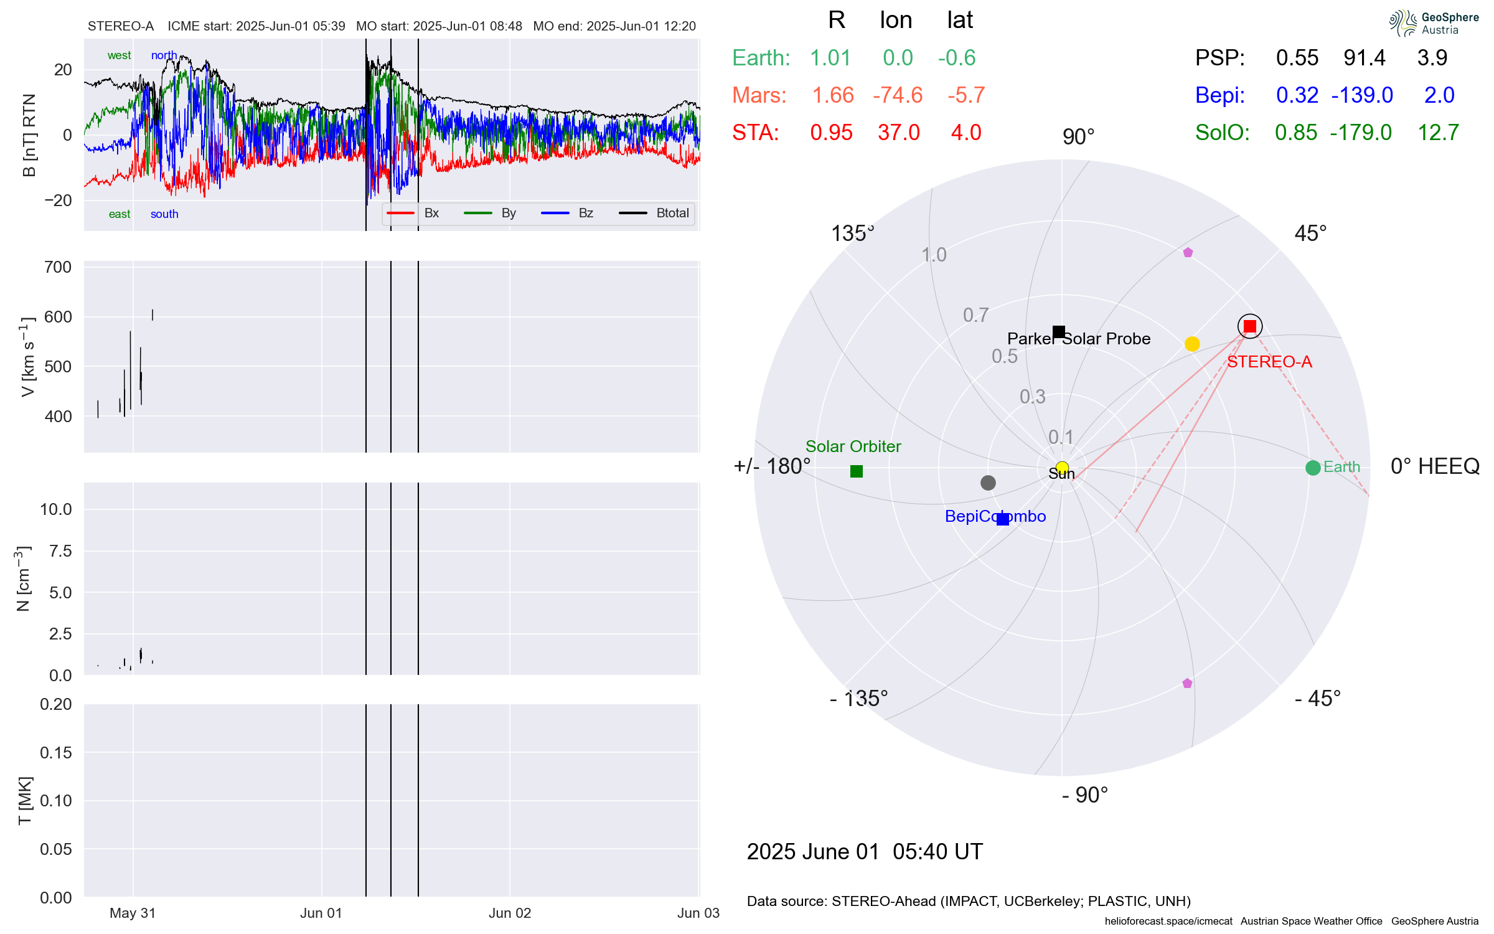Click the black Parker Solar Probe square

point(1058,332)
